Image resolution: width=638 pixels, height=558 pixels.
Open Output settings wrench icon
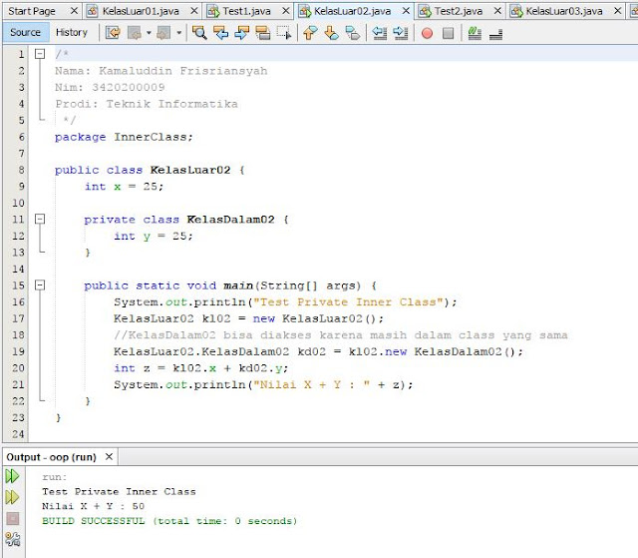coord(13,539)
